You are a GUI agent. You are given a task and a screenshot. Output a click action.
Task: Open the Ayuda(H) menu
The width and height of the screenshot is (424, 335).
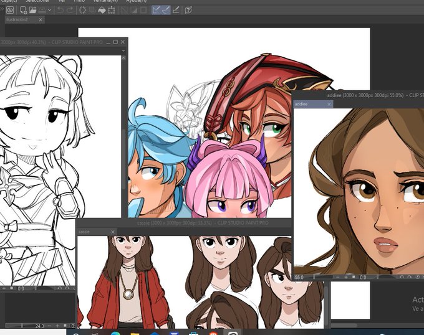137,1
